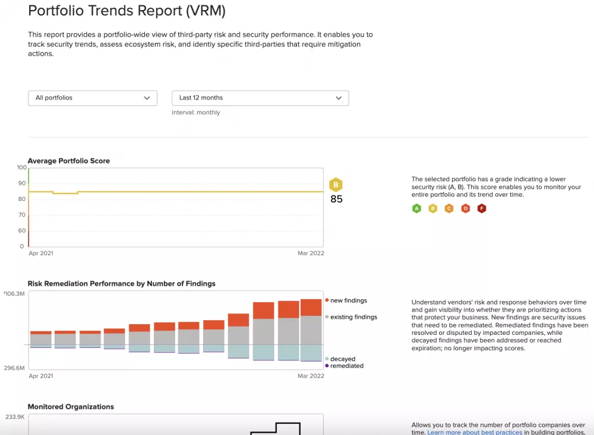
Task: Click the 233.9K axis label
Action: (15, 417)
